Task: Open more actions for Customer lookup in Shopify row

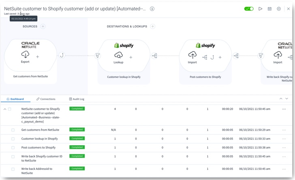Action: pos(284,139)
